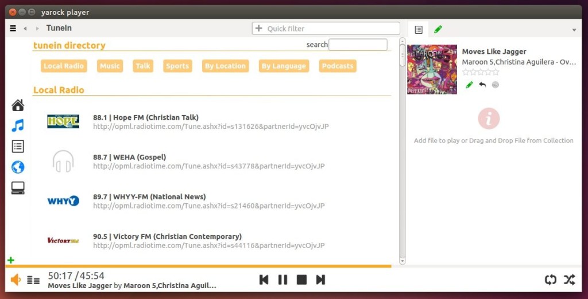Click the tunein directory heading

coord(69,45)
